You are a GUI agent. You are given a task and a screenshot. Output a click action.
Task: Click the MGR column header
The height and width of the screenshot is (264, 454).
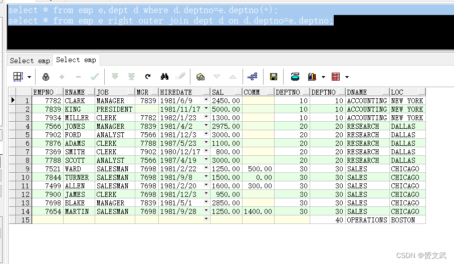point(146,92)
